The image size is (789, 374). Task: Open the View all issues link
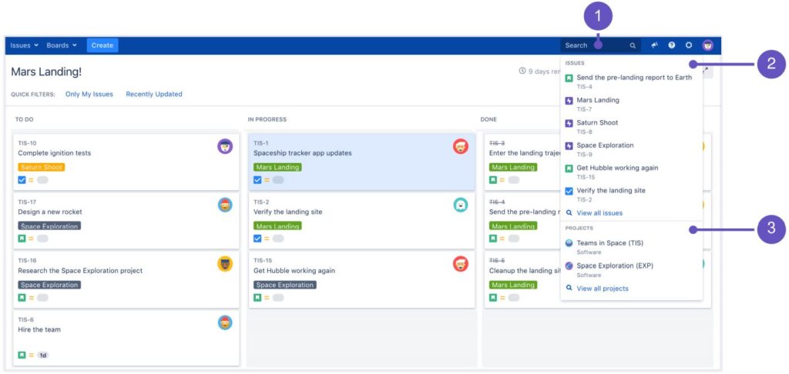(x=599, y=213)
